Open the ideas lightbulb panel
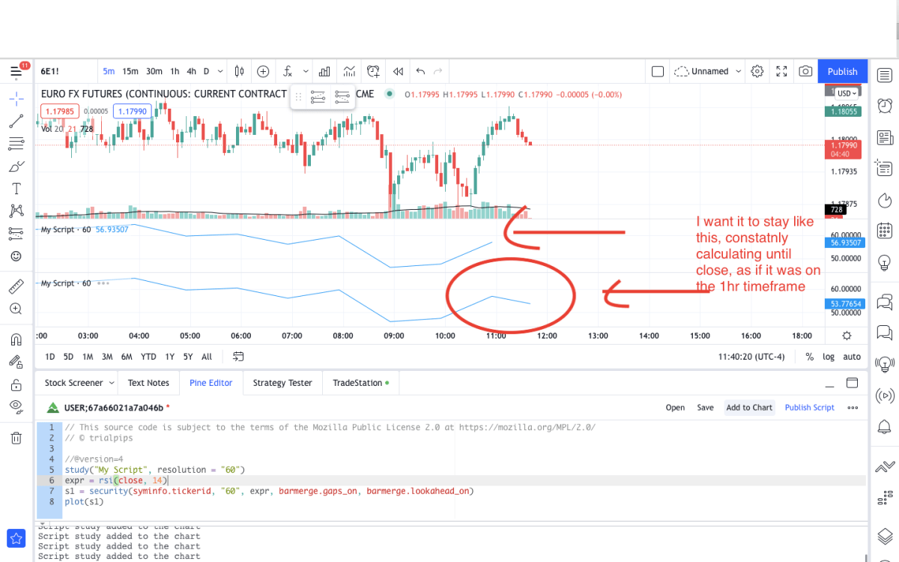899x562 pixels. pos(885,262)
